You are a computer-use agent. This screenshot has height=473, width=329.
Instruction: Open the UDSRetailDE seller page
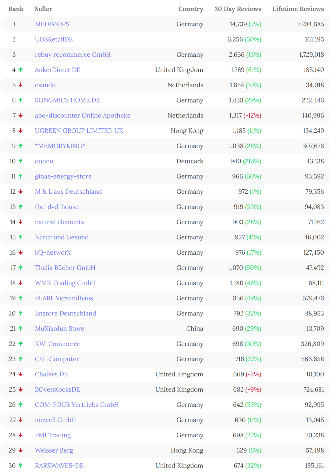(54, 39)
